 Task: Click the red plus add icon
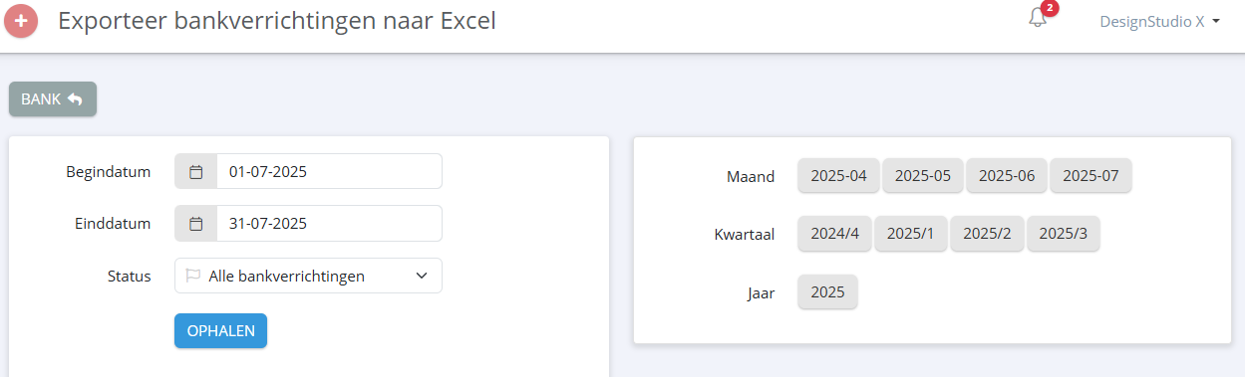click(21, 21)
